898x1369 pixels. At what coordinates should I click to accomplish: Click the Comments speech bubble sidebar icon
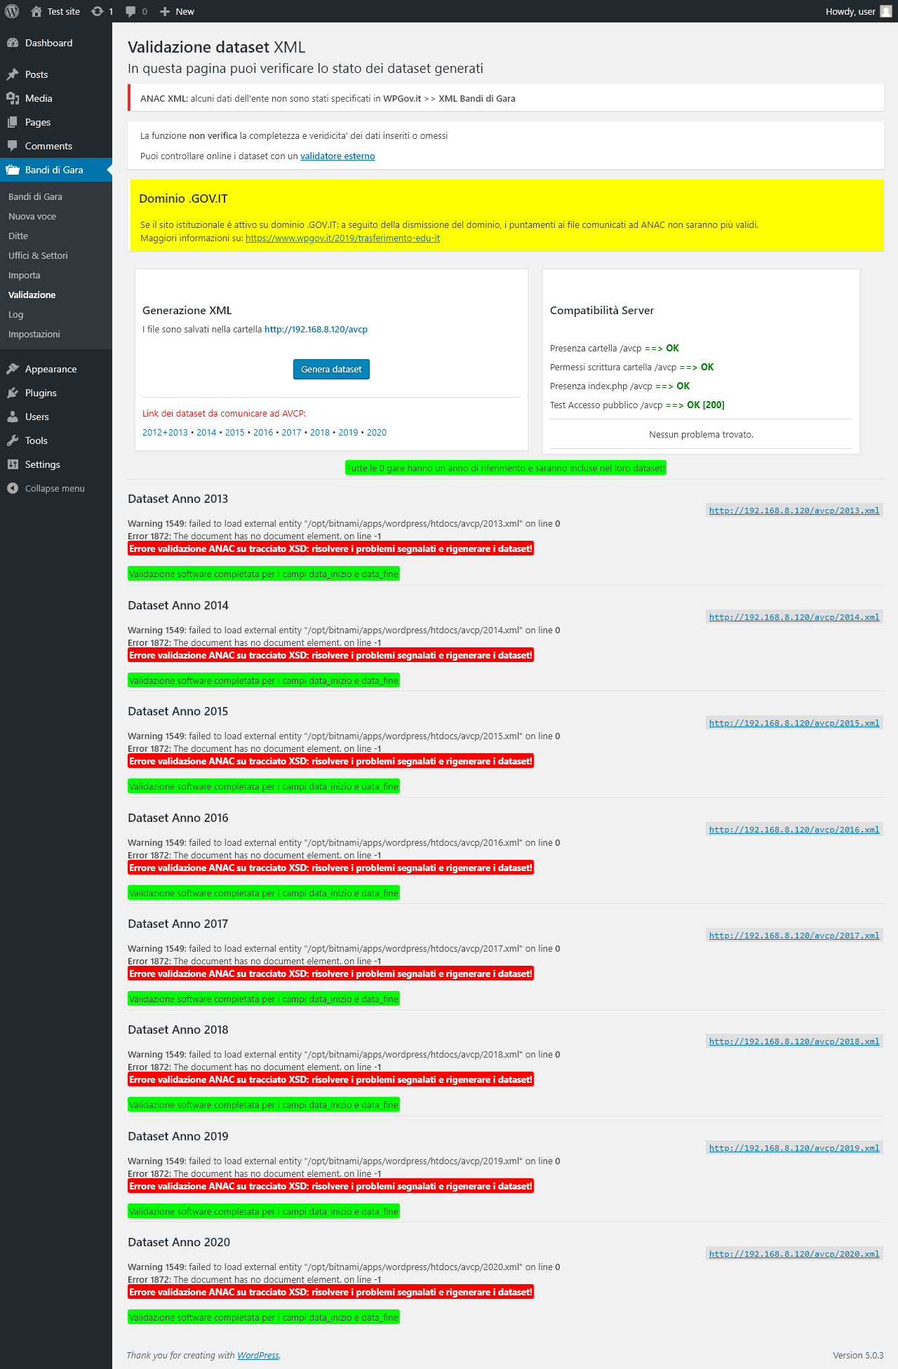coord(13,146)
